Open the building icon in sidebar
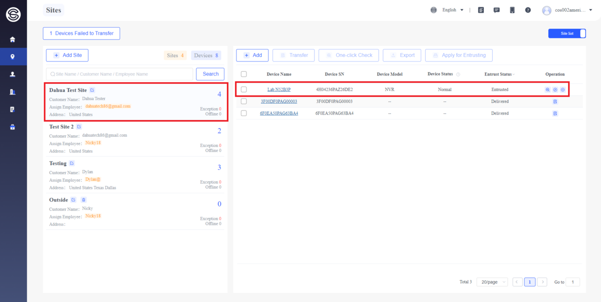 [13, 92]
